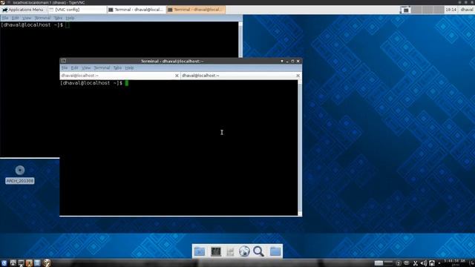
Task: Open Edit menu in front terminal window
Action: [x=74, y=67]
